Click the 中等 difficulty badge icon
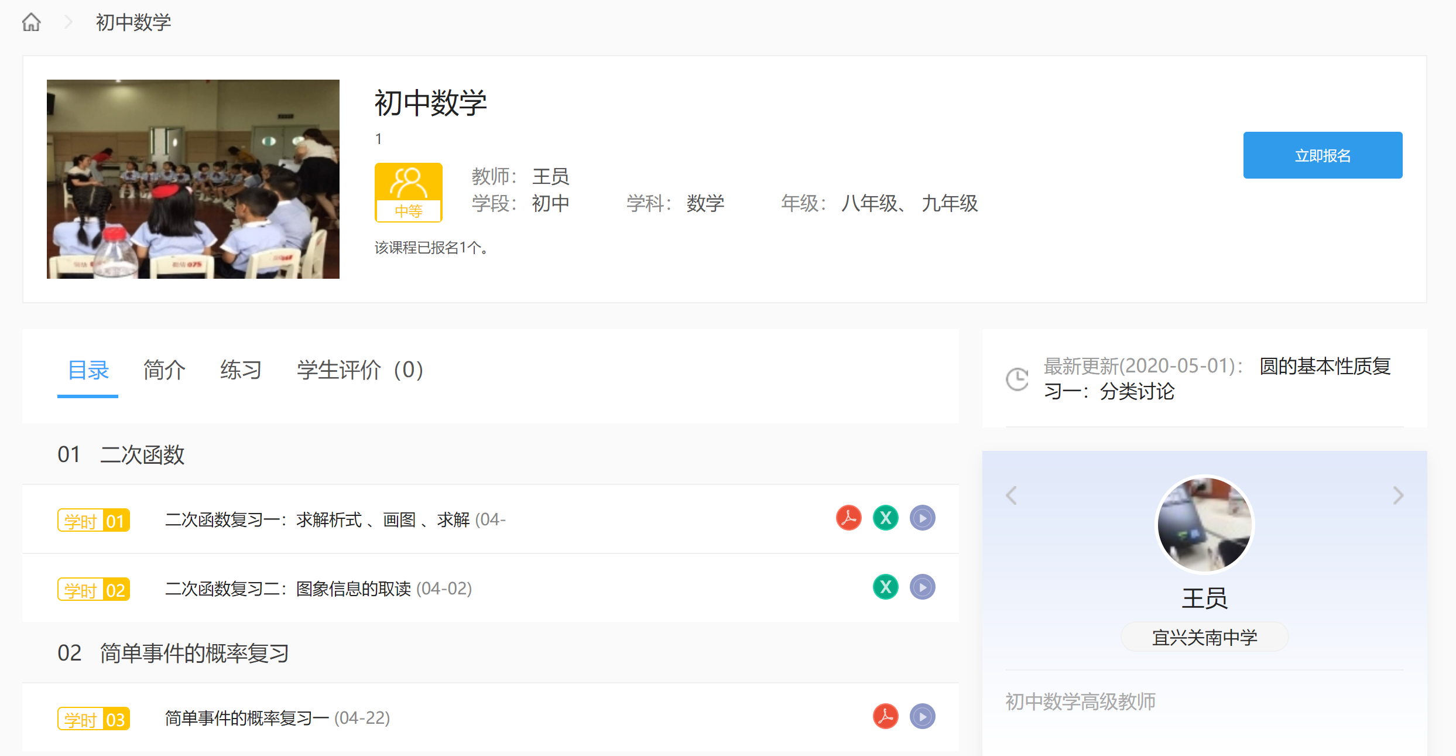 (x=408, y=192)
